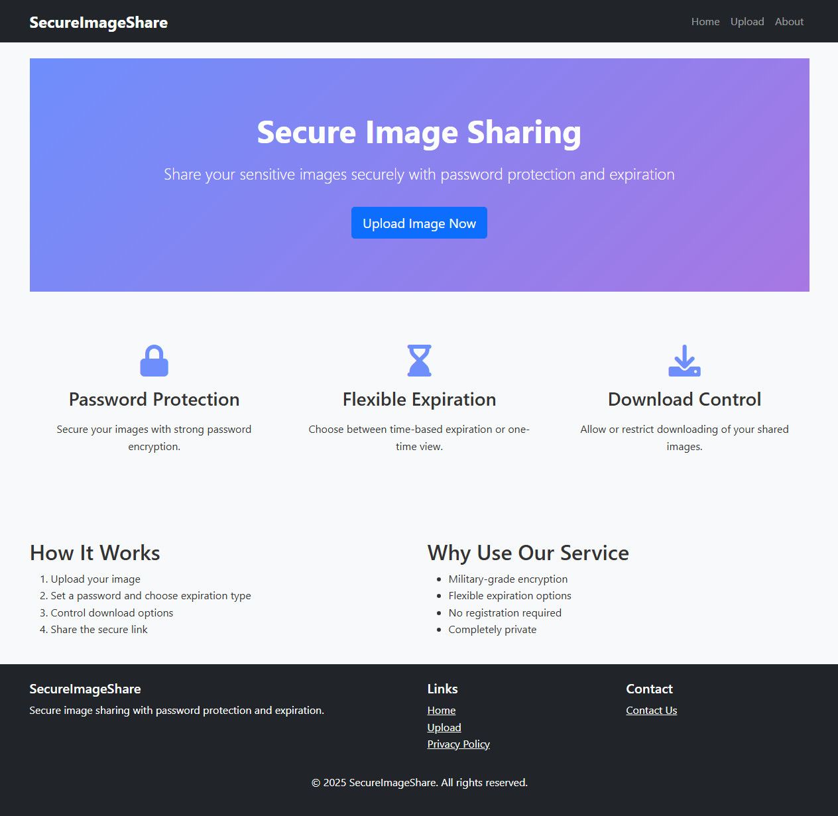The height and width of the screenshot is (816, 838).
Task: Click the copyright notice text
Action: [x=420, y=782]
